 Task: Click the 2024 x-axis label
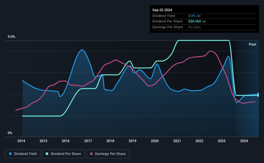point(244,141)
